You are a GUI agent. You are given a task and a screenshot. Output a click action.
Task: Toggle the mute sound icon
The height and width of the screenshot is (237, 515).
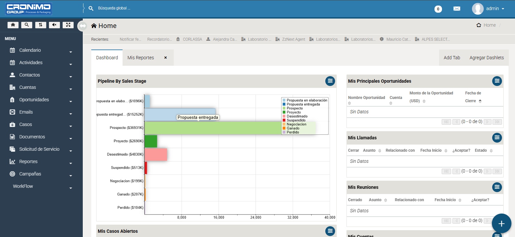pos(54,25)
